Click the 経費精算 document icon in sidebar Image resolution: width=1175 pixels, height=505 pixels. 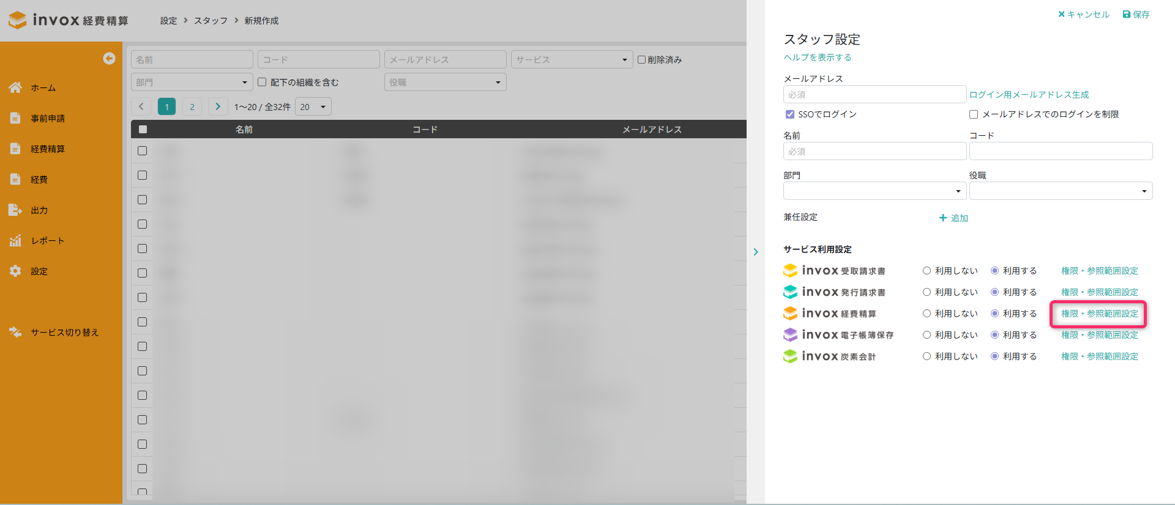click(x=15, y=149)
